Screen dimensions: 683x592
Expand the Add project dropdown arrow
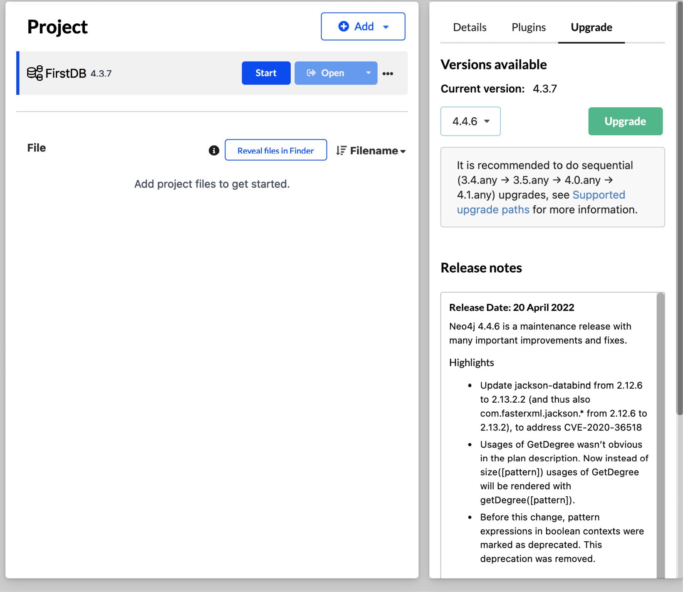(x=386, y=27)
